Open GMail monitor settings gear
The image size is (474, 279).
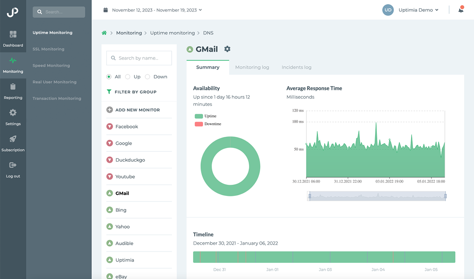tap(227, 49)
